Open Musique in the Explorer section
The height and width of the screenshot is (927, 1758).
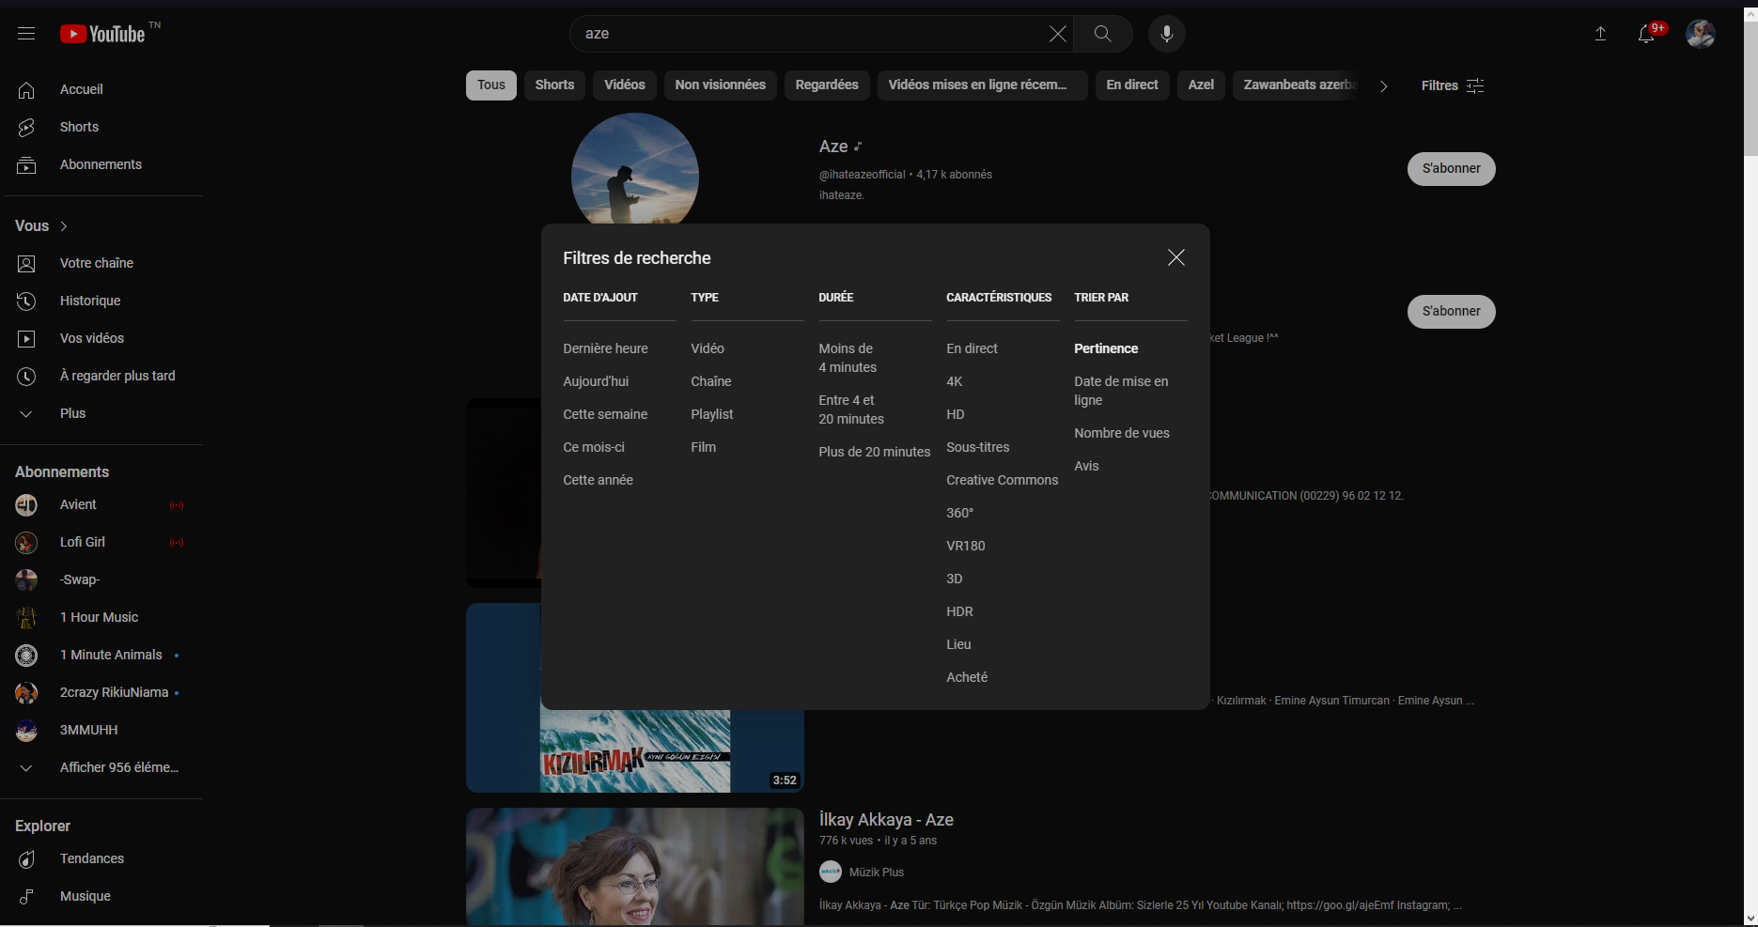coord(103,896)
